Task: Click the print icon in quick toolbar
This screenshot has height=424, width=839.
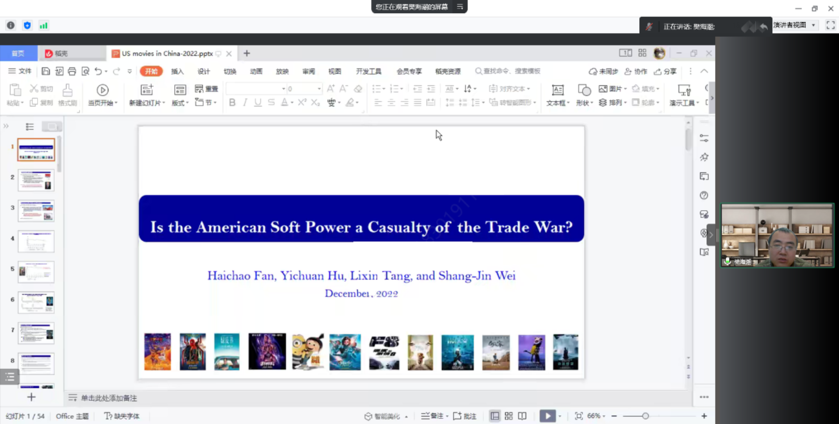Action: point(72,71)
